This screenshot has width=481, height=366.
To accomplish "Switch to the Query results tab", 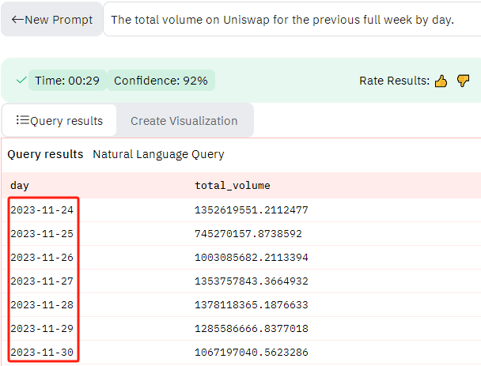I will coord(59,120).
